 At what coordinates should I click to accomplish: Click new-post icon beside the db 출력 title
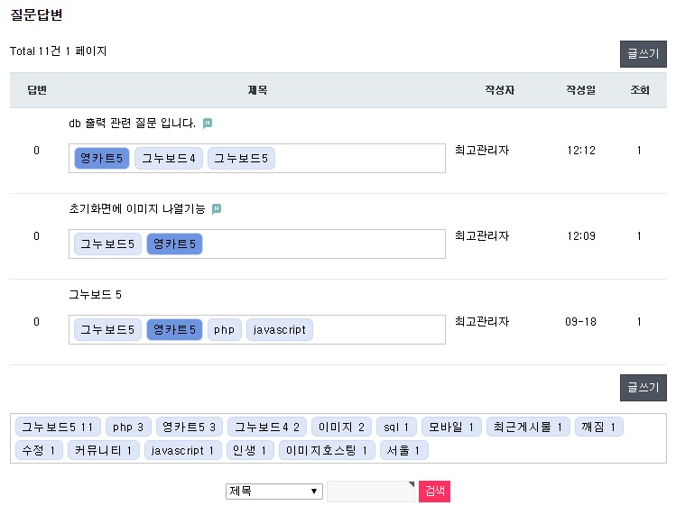click(x=208, y=124)
